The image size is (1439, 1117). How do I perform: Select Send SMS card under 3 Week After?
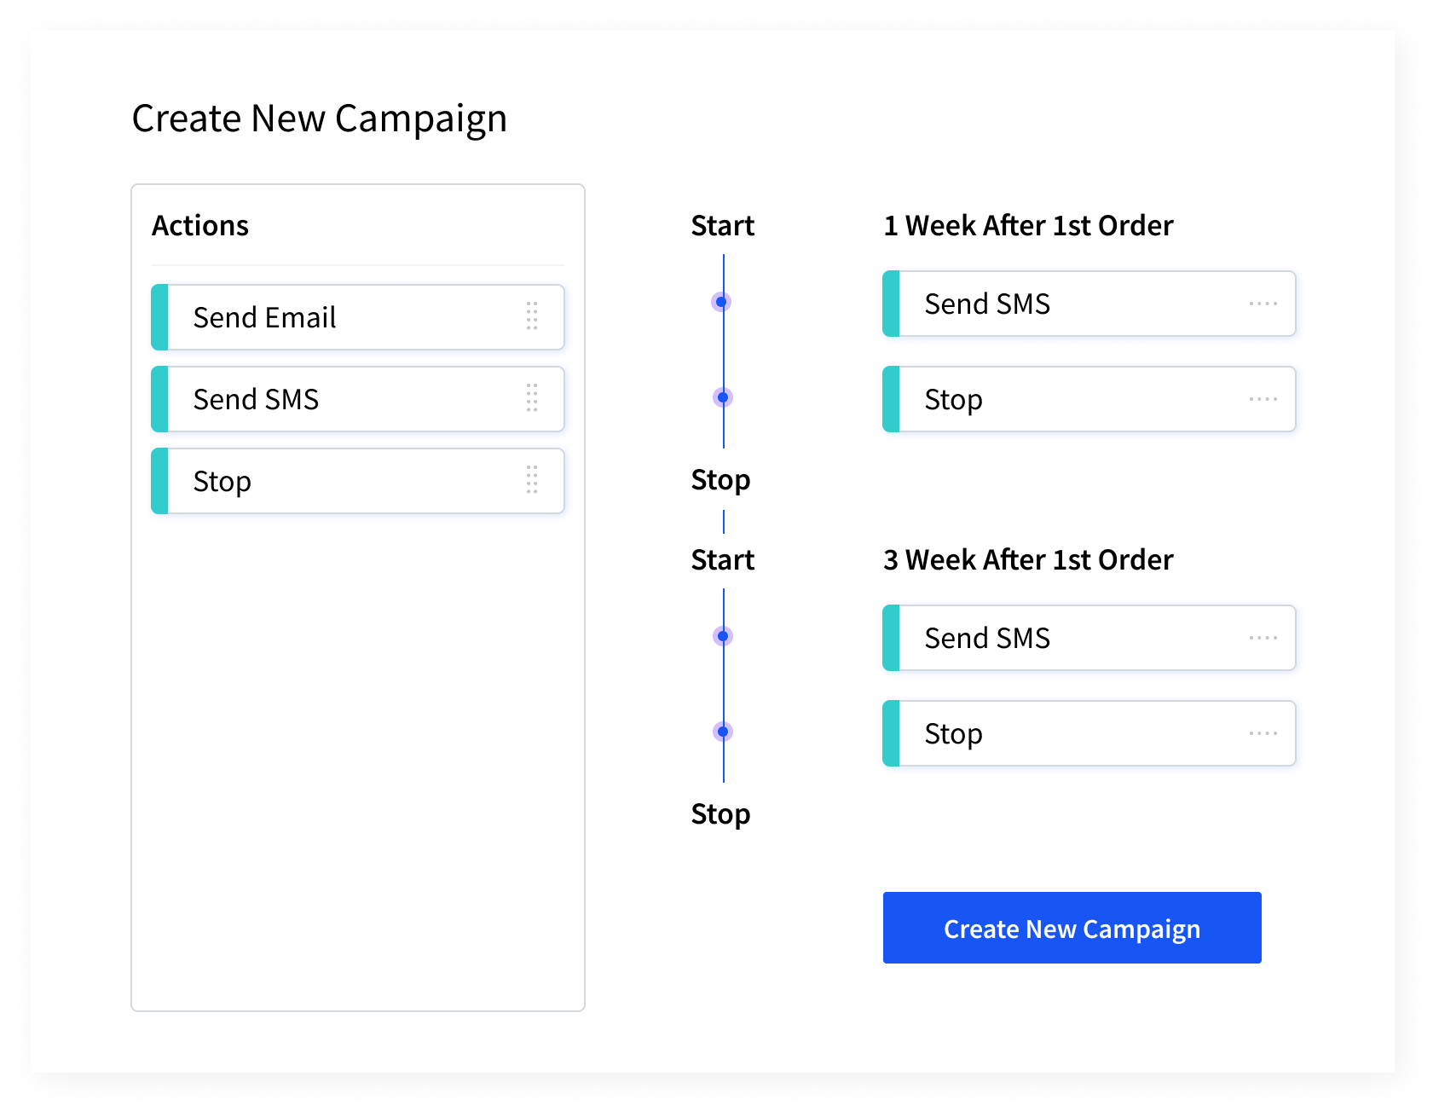coord(1089,638)
